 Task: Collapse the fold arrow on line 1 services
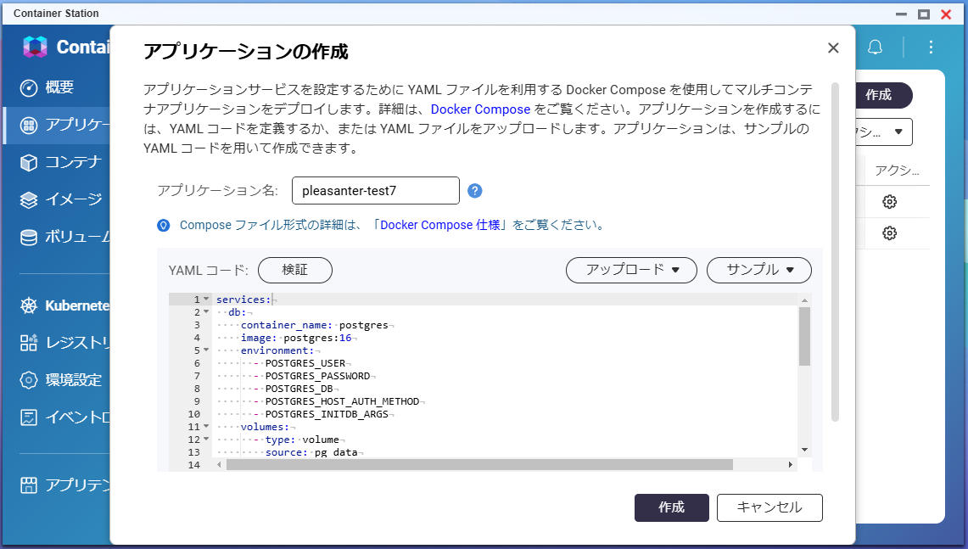(x=206, y=299)
